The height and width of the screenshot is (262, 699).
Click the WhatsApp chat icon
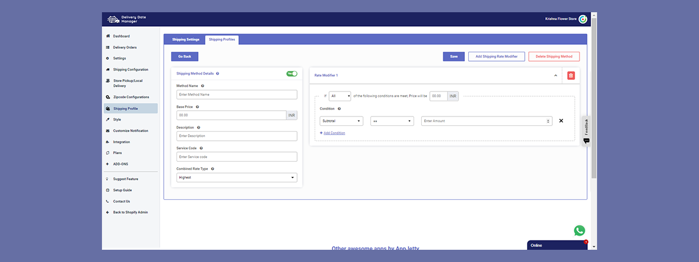pyautogui.click(x=579, y=231)
